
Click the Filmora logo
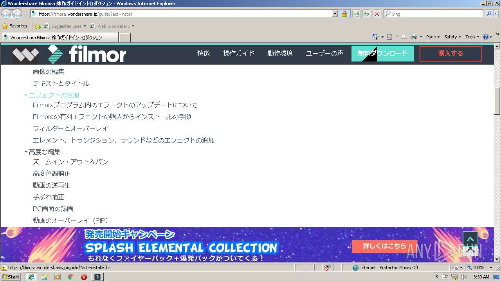pos(87,54)
